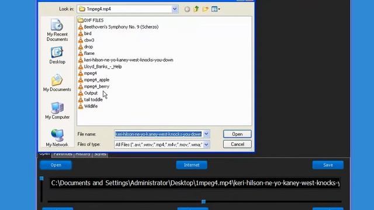Viewport: 374px width, 210px height.
Task: Click the horizontal slider handle below path
Action: (x=203, y=202)
